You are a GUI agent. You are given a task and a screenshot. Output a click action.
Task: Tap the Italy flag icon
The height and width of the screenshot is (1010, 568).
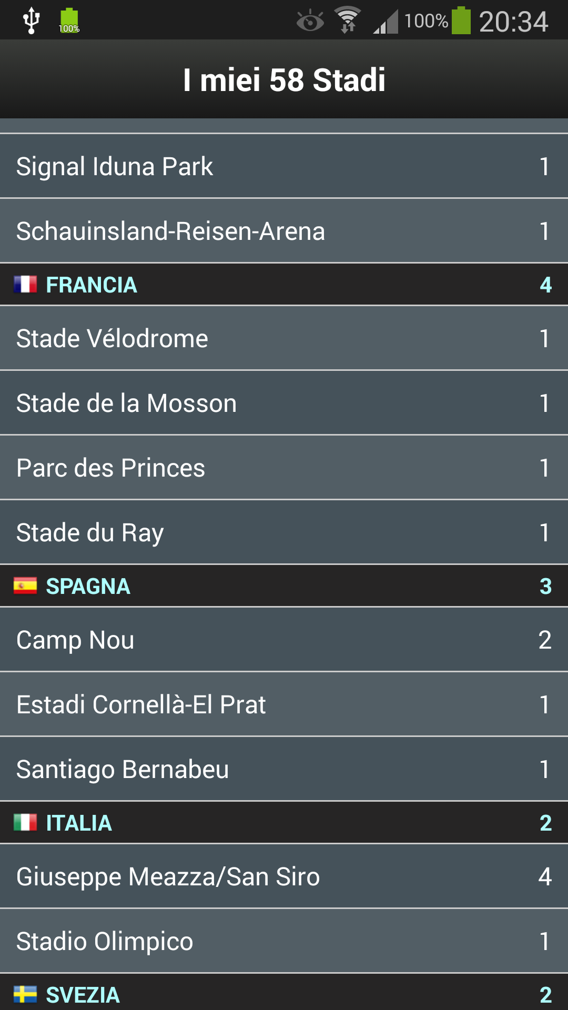pos(25,822)
